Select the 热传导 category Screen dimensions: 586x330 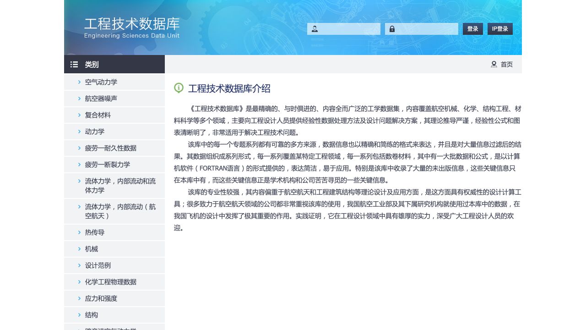click(x=95, y=232)
